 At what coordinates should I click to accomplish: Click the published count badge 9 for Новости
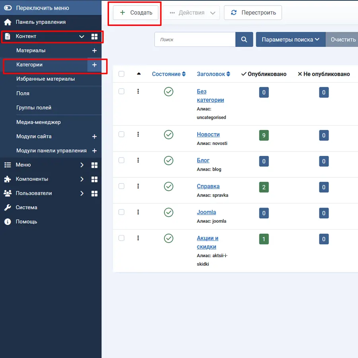(x=263, y=135)
